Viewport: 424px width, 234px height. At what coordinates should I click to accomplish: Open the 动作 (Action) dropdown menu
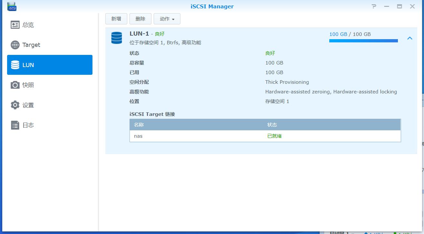point(167,19)
